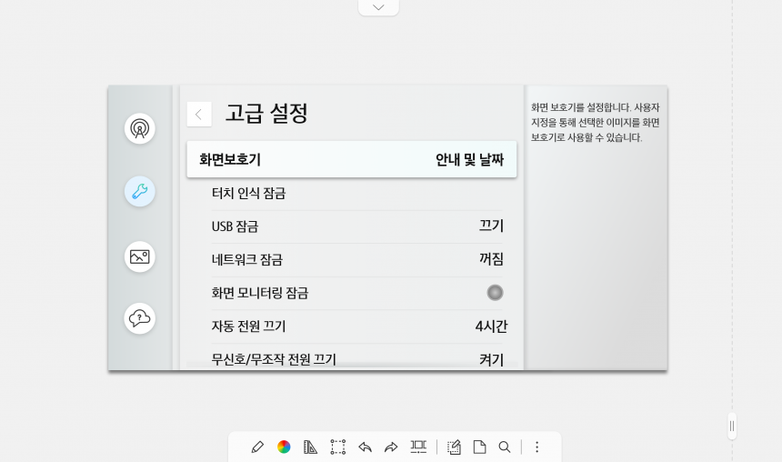This screenshot has width=782, height=462.
Task: Open the note editing icon
Action: pyautogui.click(x=454, y=447)
